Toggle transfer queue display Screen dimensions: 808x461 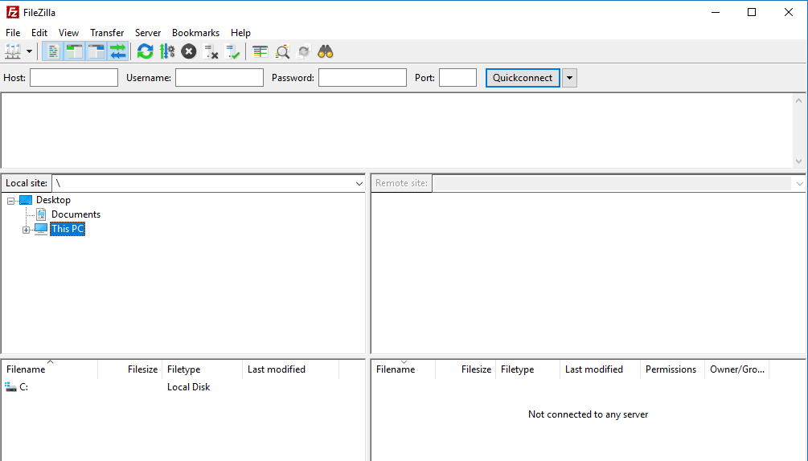point(118,51)
